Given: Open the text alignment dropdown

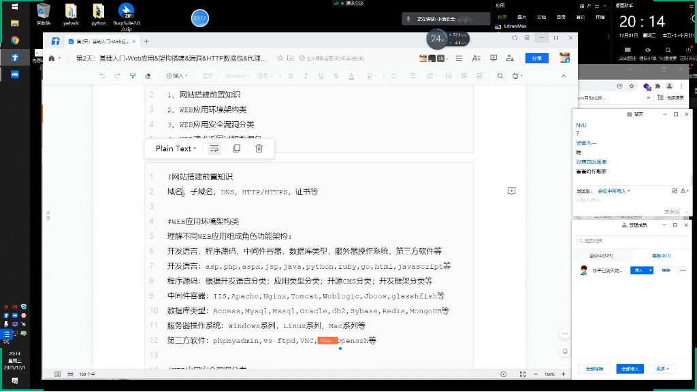Looking at the screenshot, I should [x=394, y=76].
